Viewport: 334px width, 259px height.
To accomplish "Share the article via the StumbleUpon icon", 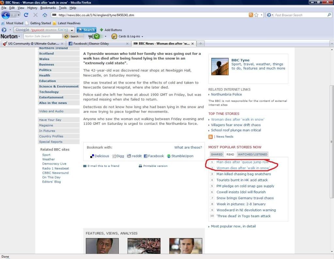I will [x=169, y=156].
